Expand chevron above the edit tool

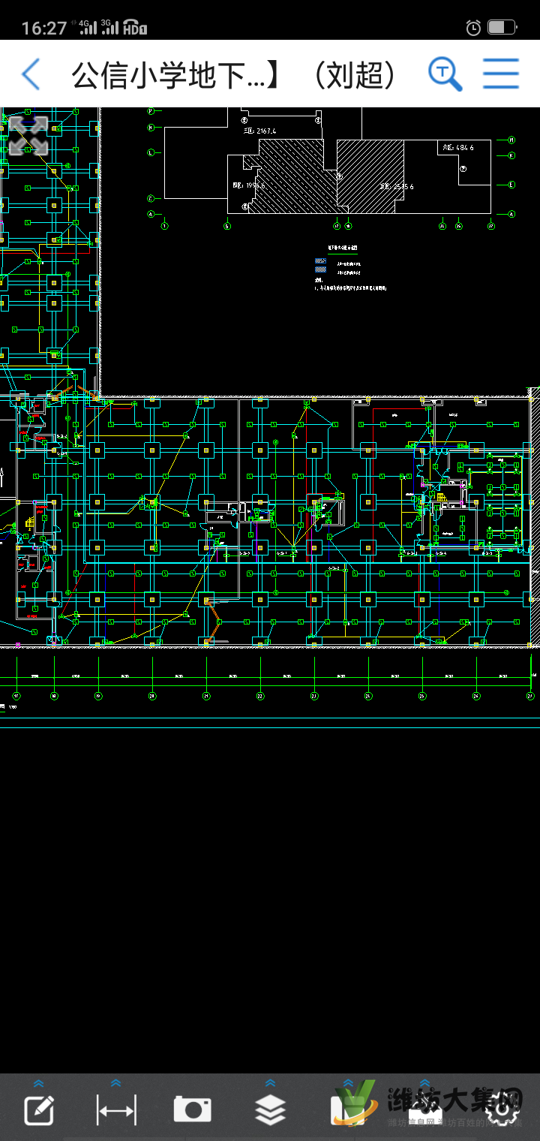click(x=39, y=1083)
